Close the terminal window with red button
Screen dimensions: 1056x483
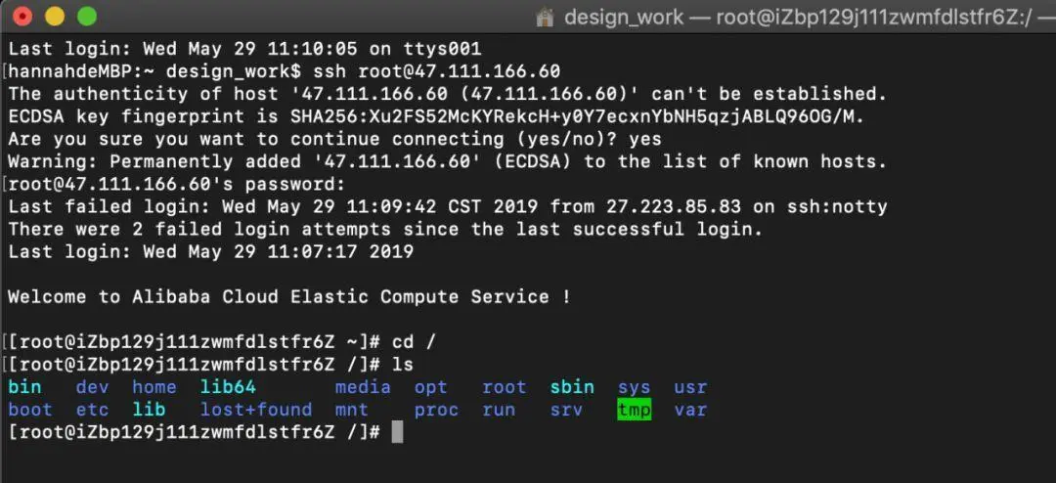22,17
